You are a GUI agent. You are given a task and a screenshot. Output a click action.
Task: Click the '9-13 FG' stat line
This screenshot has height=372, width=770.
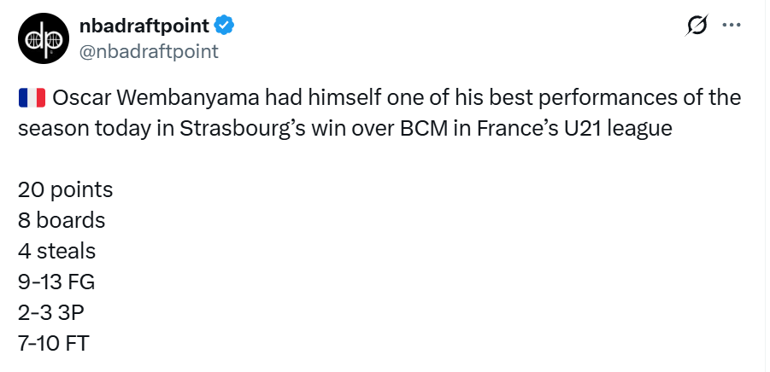[56, 282]
